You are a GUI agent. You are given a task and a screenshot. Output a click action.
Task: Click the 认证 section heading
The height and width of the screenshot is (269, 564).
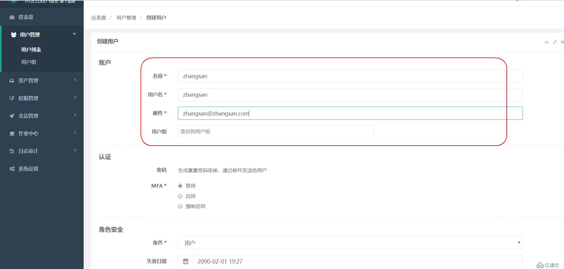tap(105, 157)
